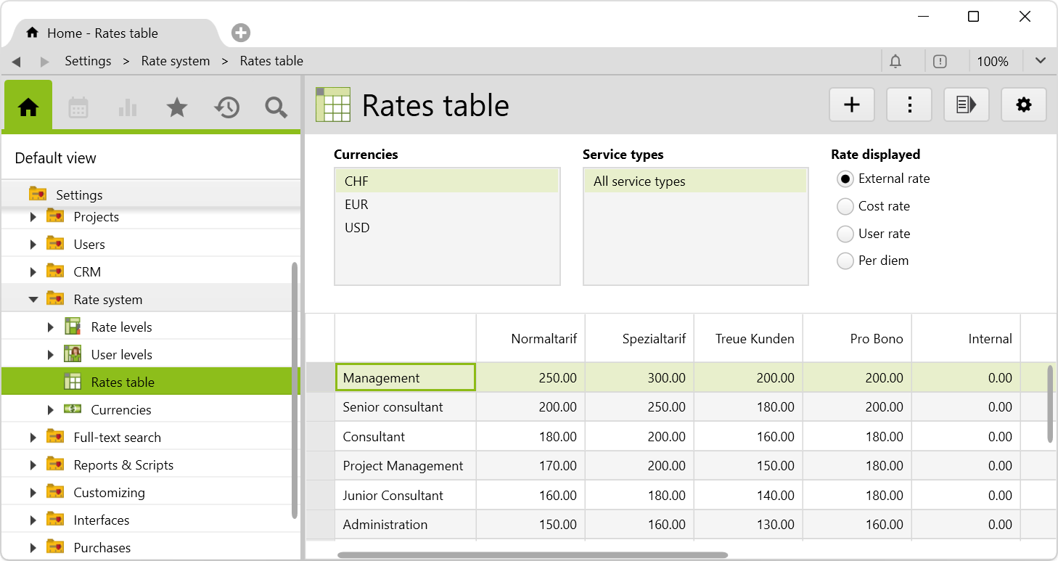The image size is (1058, 561).
Task: Open the history clock icon
Action: click(x=226, y=108)
